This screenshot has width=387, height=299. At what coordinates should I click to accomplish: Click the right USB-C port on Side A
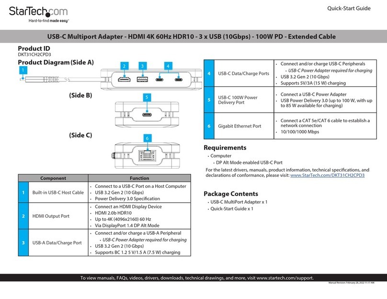coord(179,80)
